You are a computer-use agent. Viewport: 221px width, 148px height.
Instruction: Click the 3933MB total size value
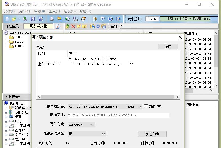point(152,19)
